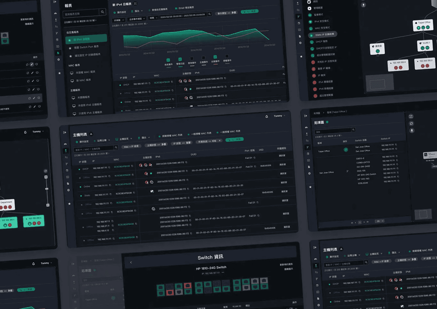Select IP 衝突 in topology legend
The height and width of the screenshot is (309, 437).
(x=319, y=76)
